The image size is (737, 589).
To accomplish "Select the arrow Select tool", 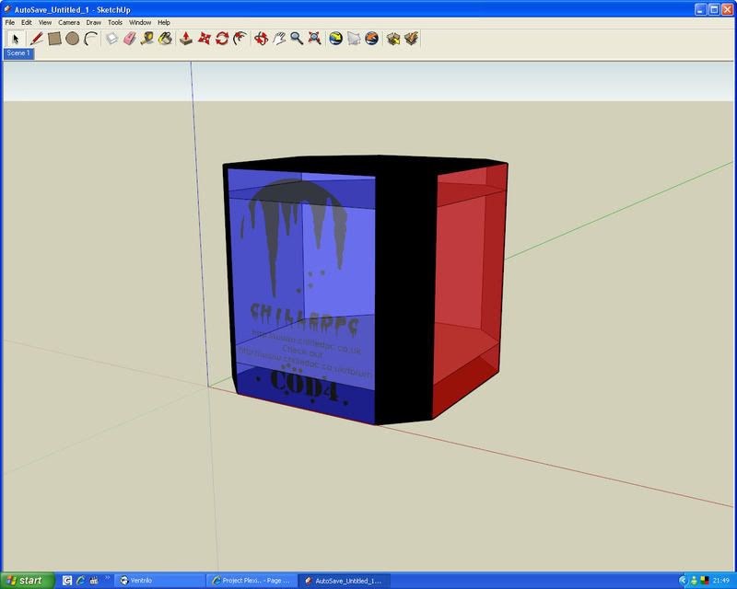I will (16, 39).
